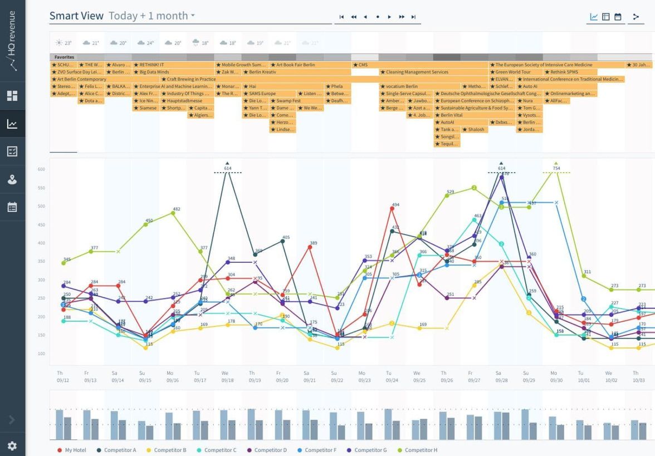Expand the Favorites events header
The image size is (655, 456).
point(64,57)
